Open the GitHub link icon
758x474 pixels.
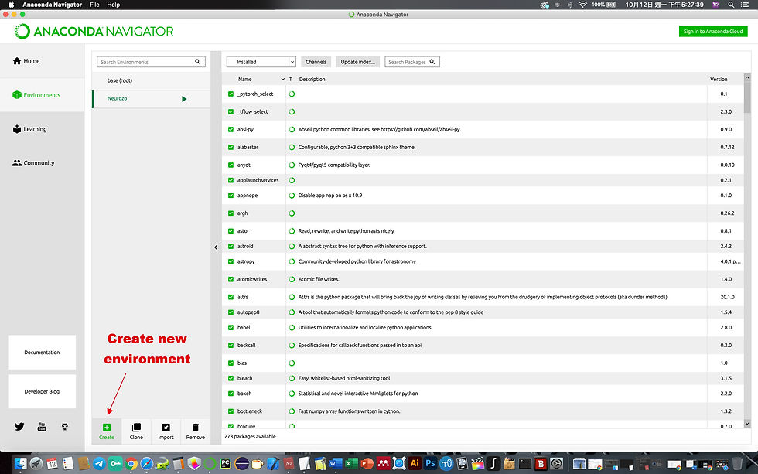click(65, 426)
